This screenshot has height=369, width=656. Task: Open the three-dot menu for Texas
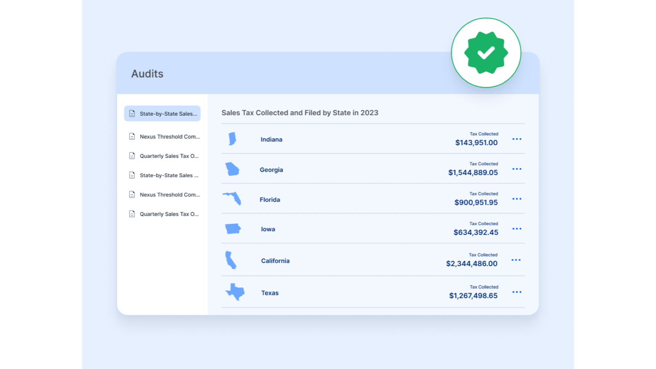tap(517, 292)
